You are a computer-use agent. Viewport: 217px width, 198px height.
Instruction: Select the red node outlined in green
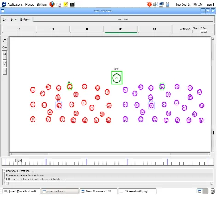click(x=70, y=87)
